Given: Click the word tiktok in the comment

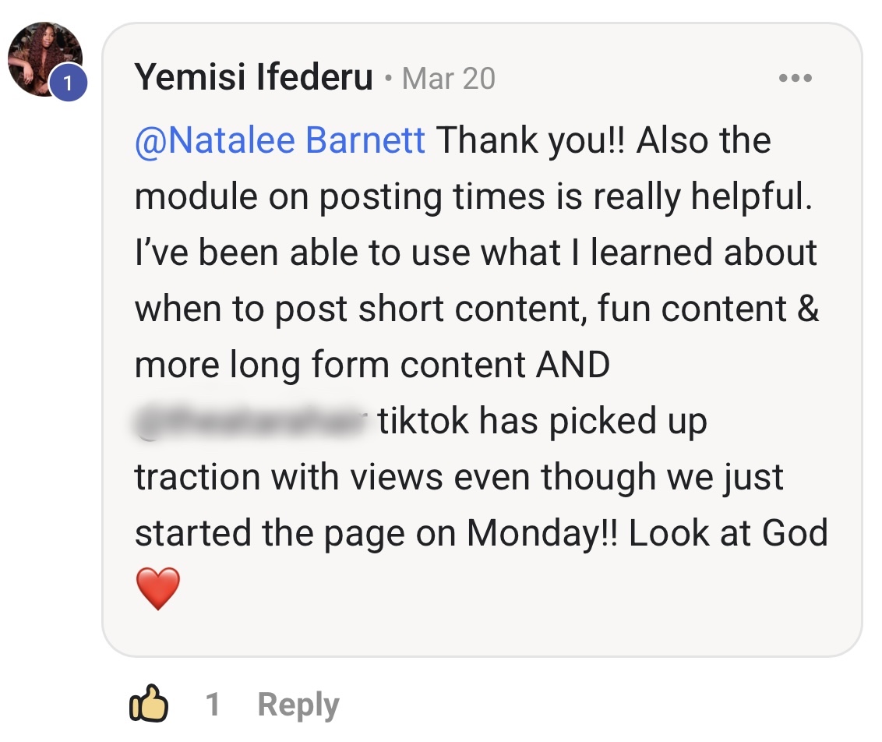Looking at the screenshot, I should point(423,421).
